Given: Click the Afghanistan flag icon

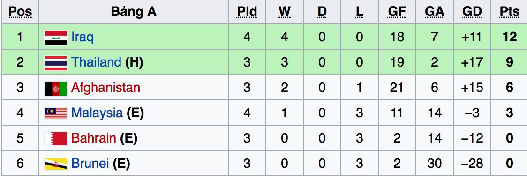Looking at the screenshot, I should pyautogui.click(x=56, y=88).
